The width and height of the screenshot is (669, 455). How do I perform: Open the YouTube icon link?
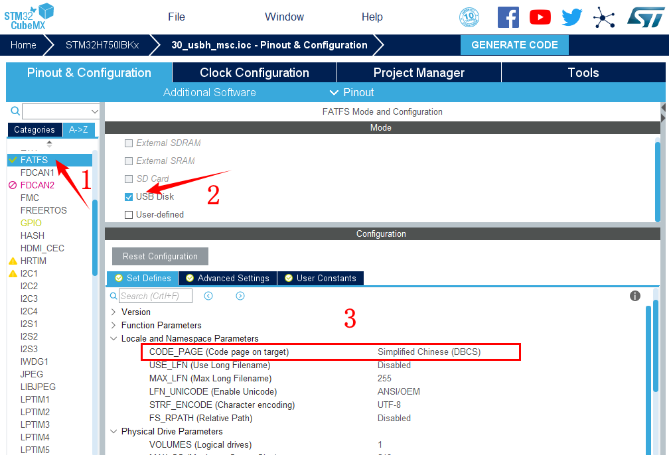540,17
